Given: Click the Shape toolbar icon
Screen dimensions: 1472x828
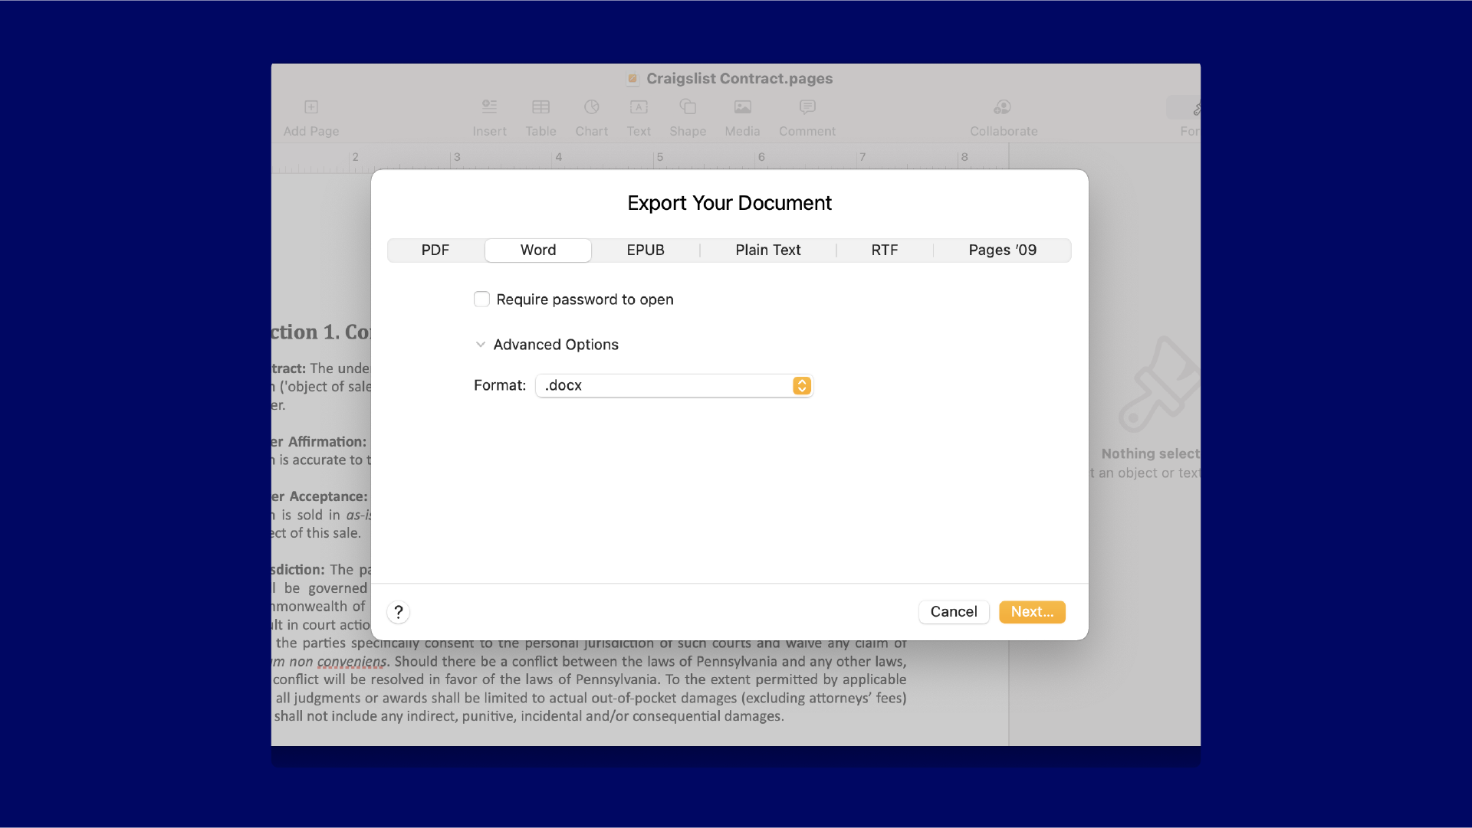Looking at the screenshot, I should tap(688, 107).
